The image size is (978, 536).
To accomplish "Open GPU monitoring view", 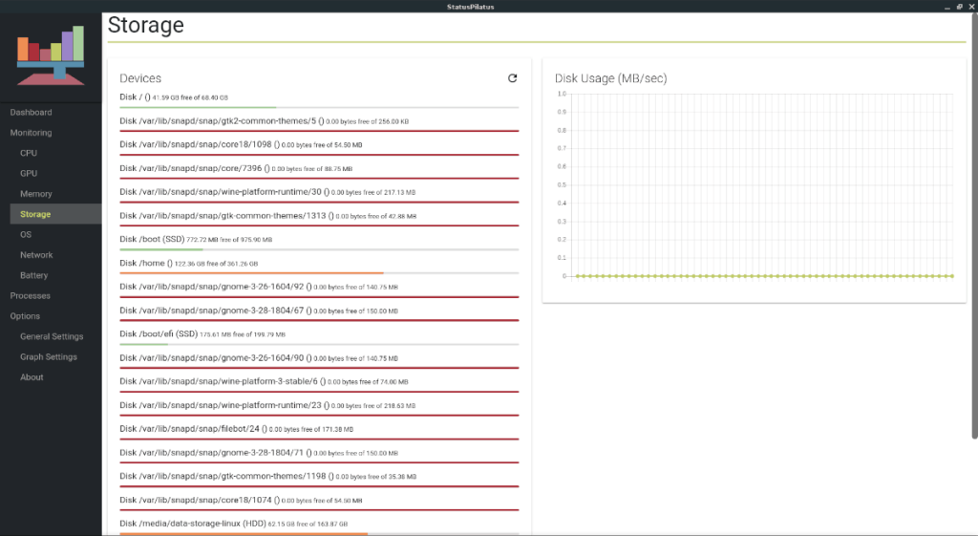I will [x=29, y=174].
